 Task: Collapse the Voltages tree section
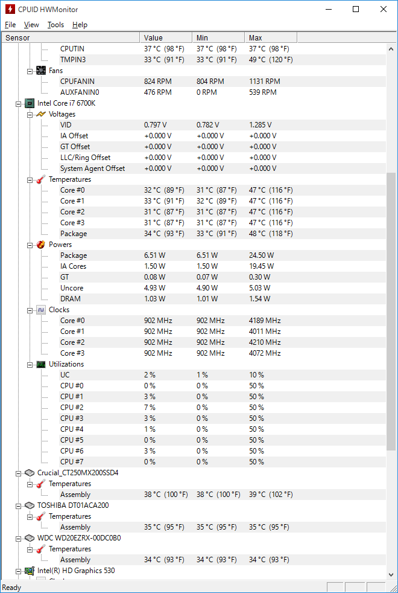click(x=30, y=114)
